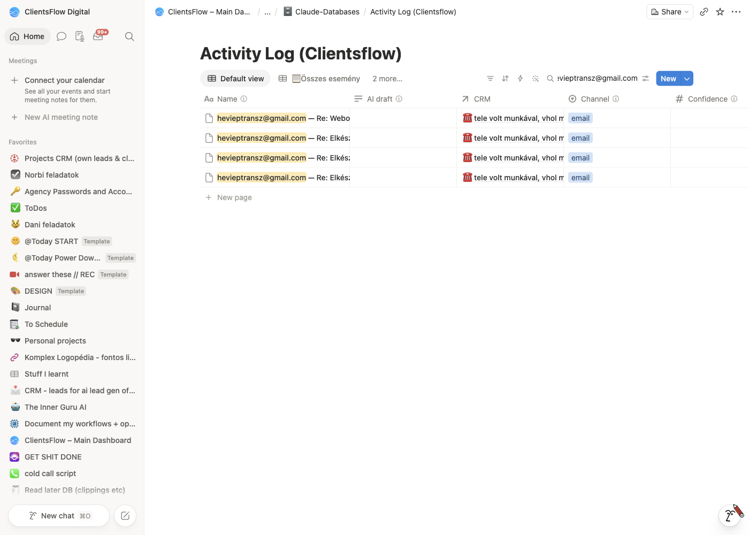749x535 pixels.
Task: Open the inbox with 99+ badge
Action: click(99, 36)
